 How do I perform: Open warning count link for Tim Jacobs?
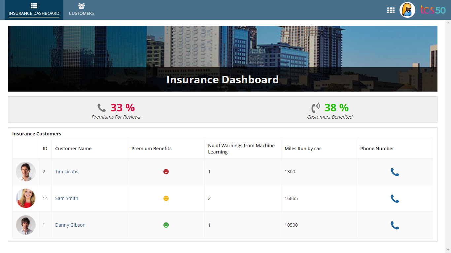click(209, 171)
